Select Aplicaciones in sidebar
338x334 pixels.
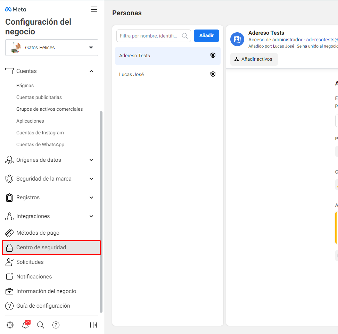click(x=30, y=121)
